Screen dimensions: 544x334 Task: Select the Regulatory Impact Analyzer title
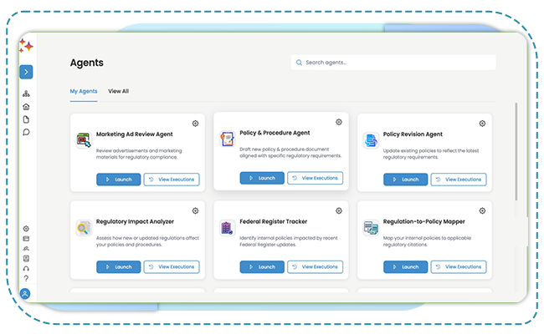click(135, 221)
